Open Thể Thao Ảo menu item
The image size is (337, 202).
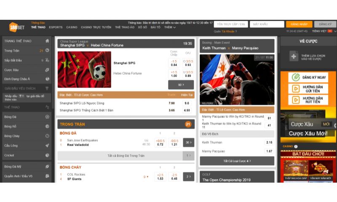coord(125,27)
